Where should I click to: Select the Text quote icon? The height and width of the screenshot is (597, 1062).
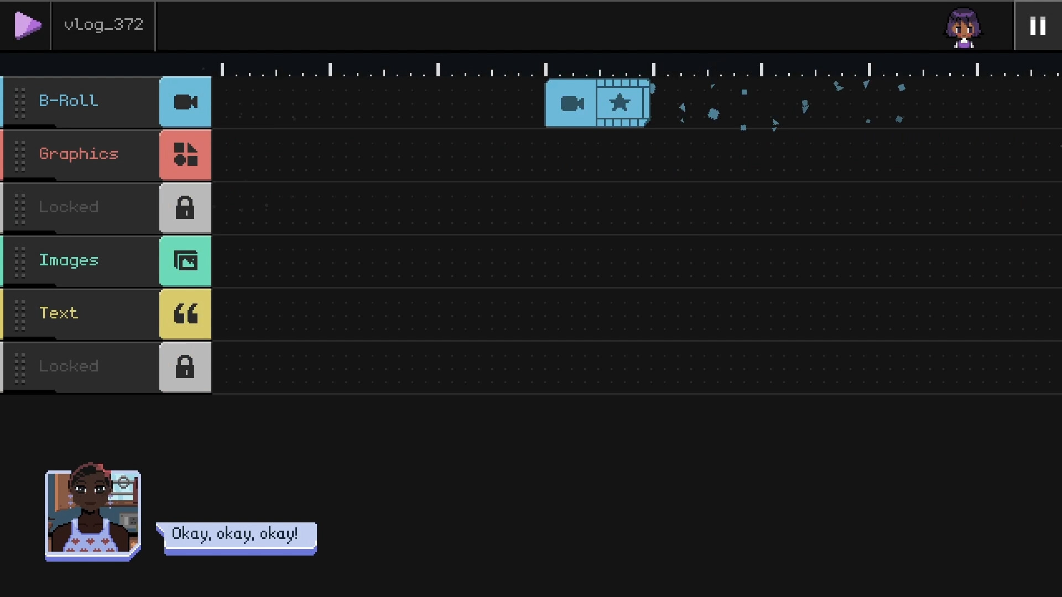pyautogui.click(x=185, y=314)
